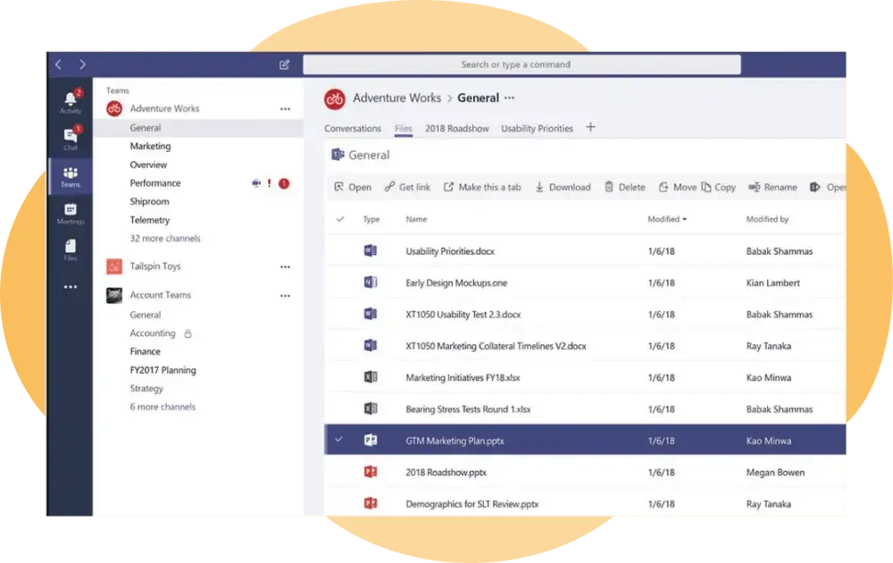Click Move in the file toolbar
This screenshot has width=893, height=563.
tap(677, 187)
